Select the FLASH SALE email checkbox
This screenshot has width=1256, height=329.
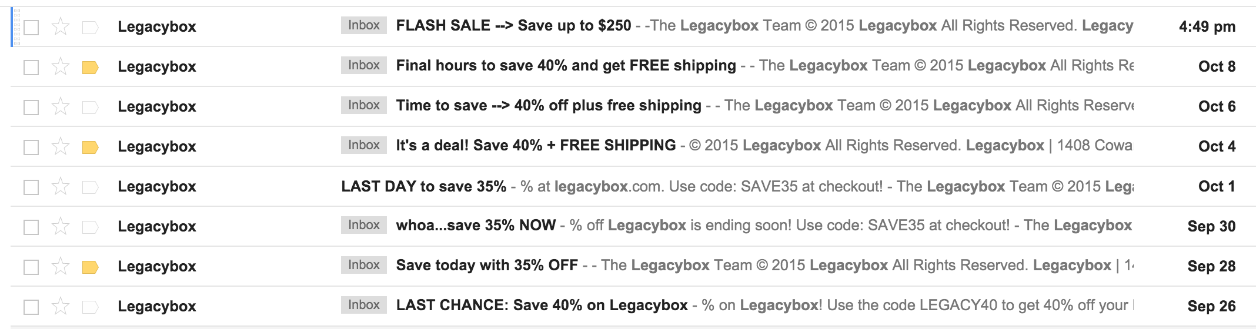click(x=31, y=27)
